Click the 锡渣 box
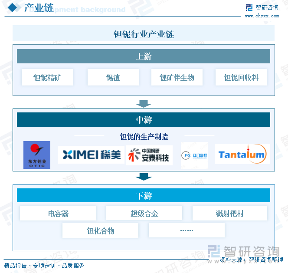288x273 pixels. tap(113, 77)
